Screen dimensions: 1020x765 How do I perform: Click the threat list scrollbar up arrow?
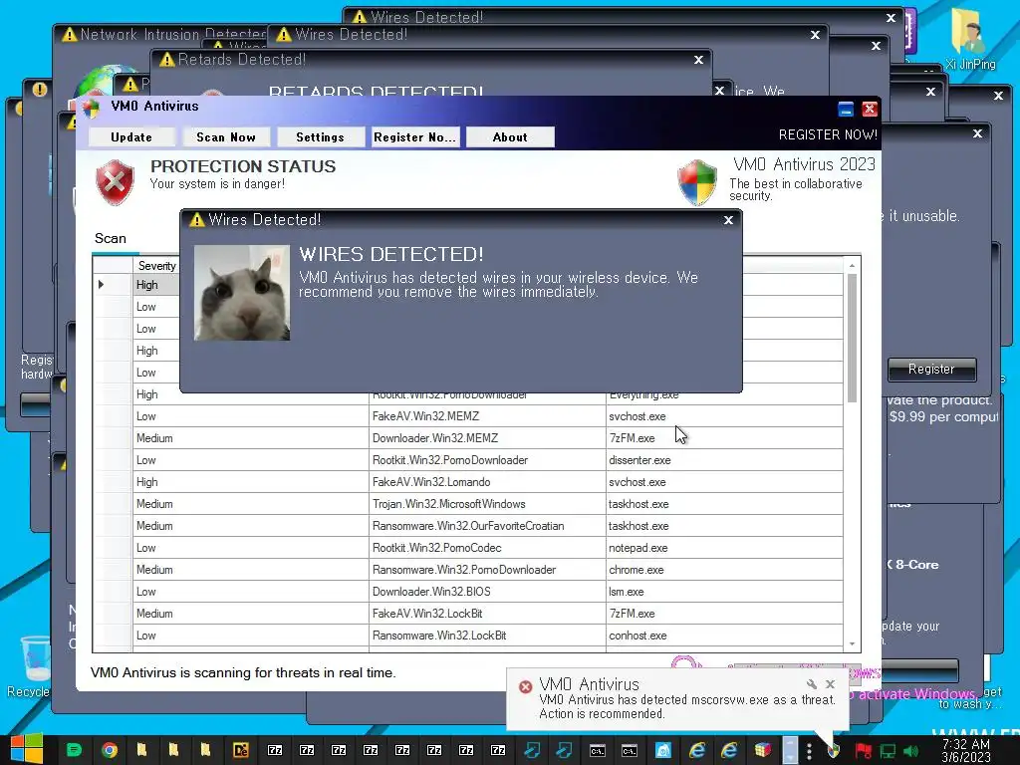point(852,265)
